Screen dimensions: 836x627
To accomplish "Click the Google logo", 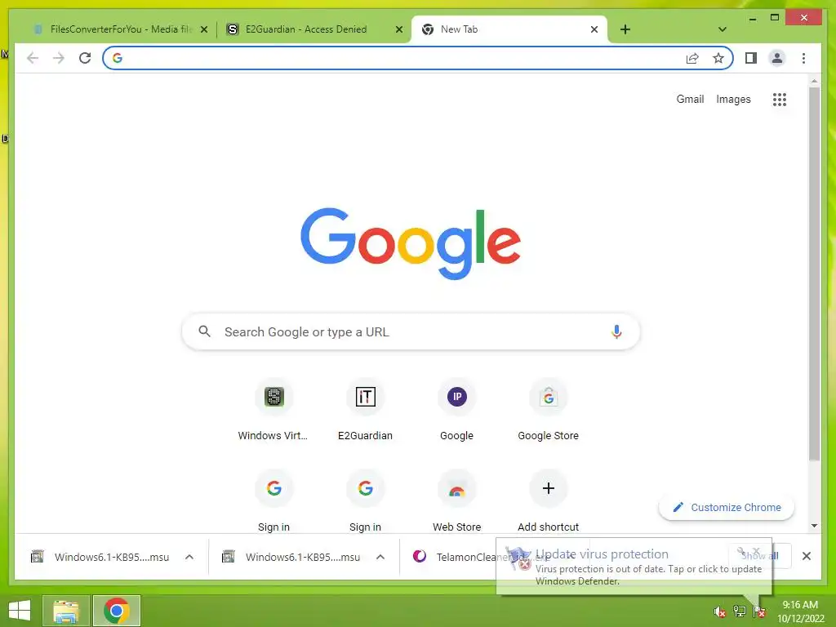I will coord(411,243).
